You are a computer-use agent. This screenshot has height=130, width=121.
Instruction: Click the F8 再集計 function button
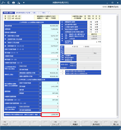[75, 123]
